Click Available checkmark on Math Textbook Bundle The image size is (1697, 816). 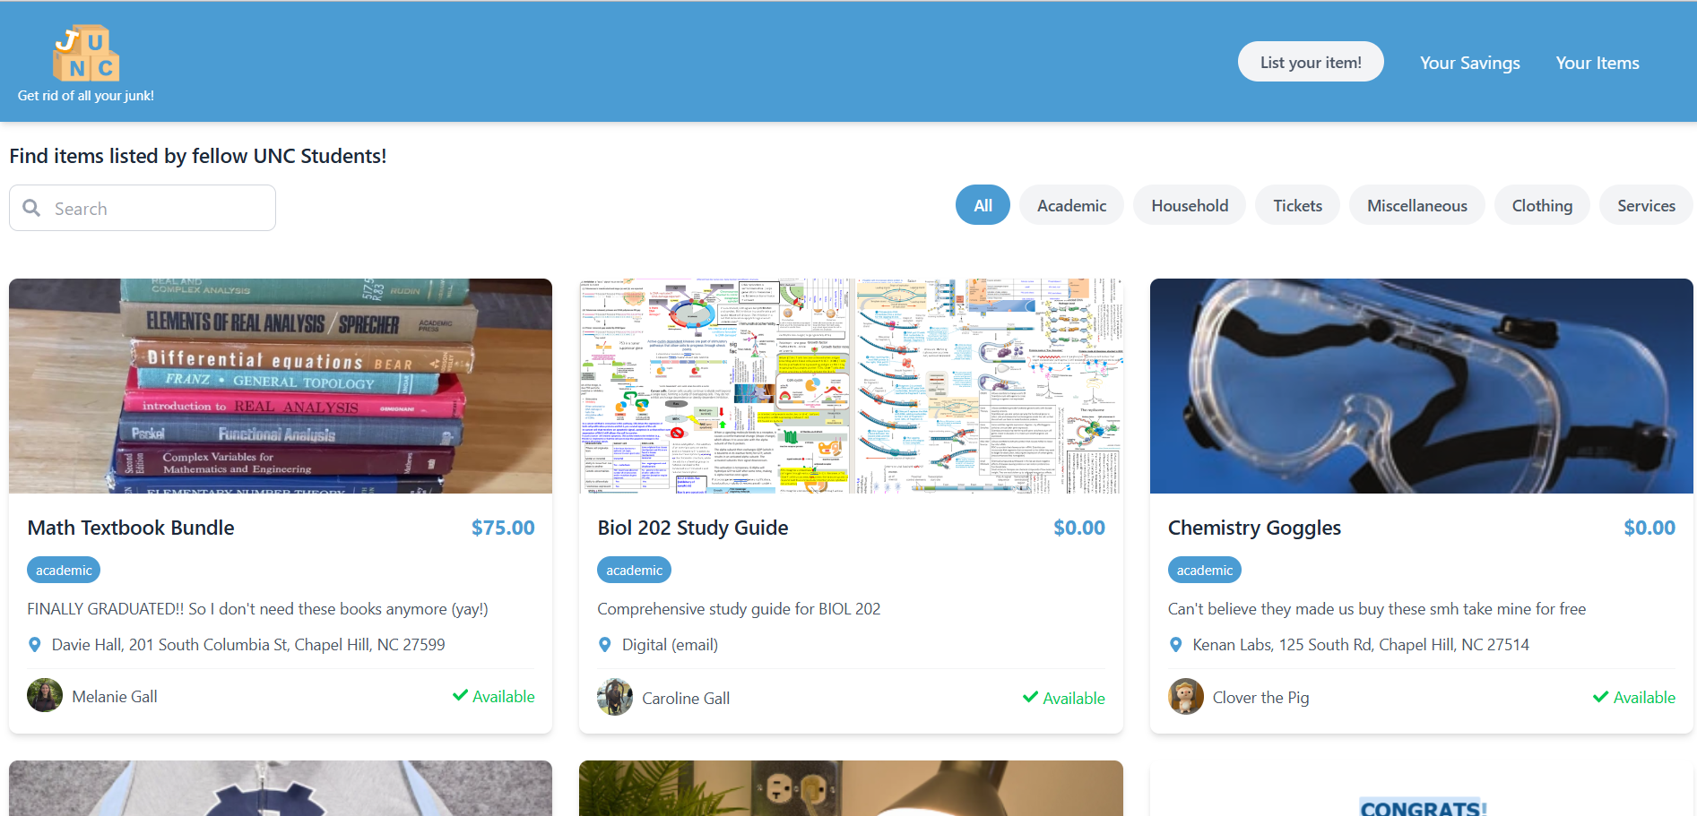pyautogui.click(x=460, y=695)
